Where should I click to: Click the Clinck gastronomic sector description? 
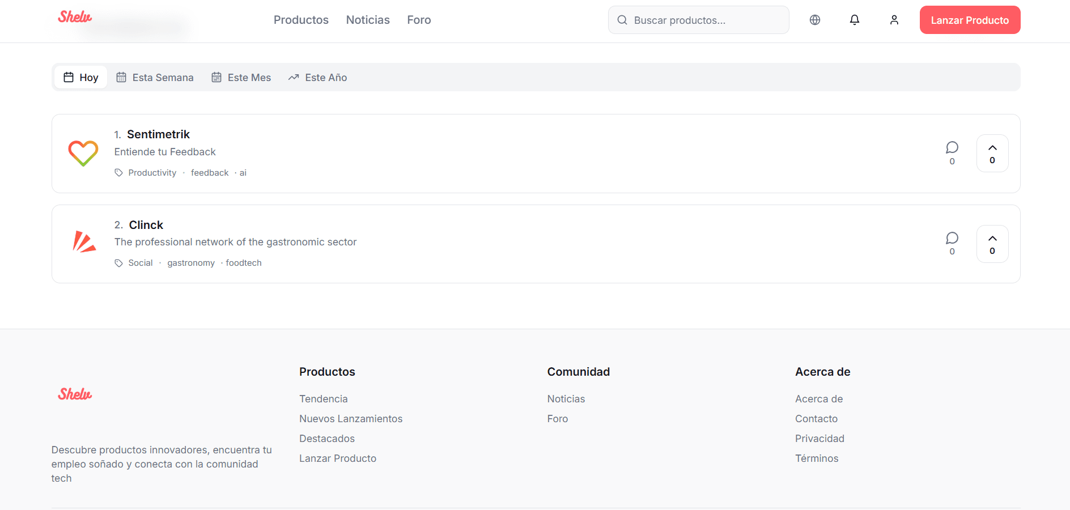pyautogui.click(x=235, y=242)
